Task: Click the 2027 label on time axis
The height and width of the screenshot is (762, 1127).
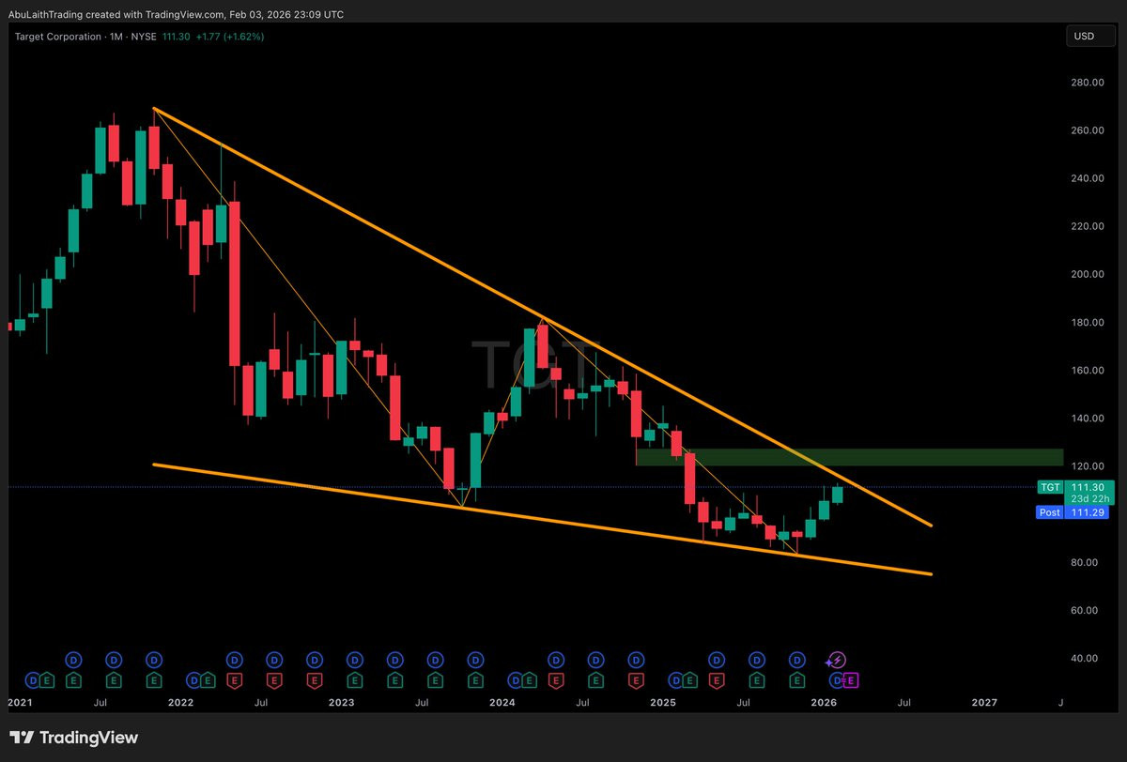Action: tap(984, 702)
